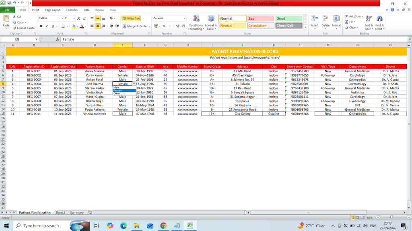Click Insert cells icon
This screenshot has width=412, height=231.
(315, 19)
